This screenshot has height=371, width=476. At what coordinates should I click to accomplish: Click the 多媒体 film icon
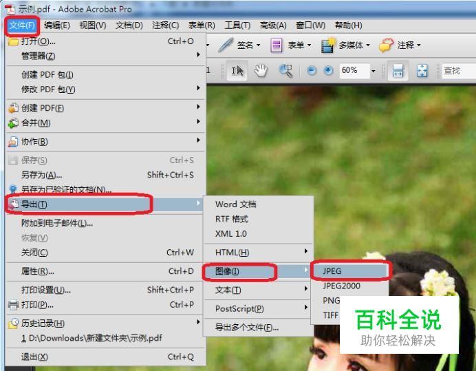(x=328, y=45)
